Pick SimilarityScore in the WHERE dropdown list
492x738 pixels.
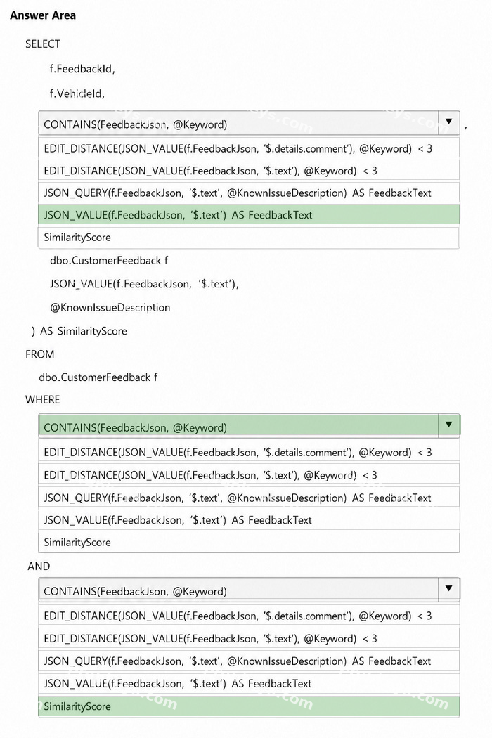[x=249, y=542]
